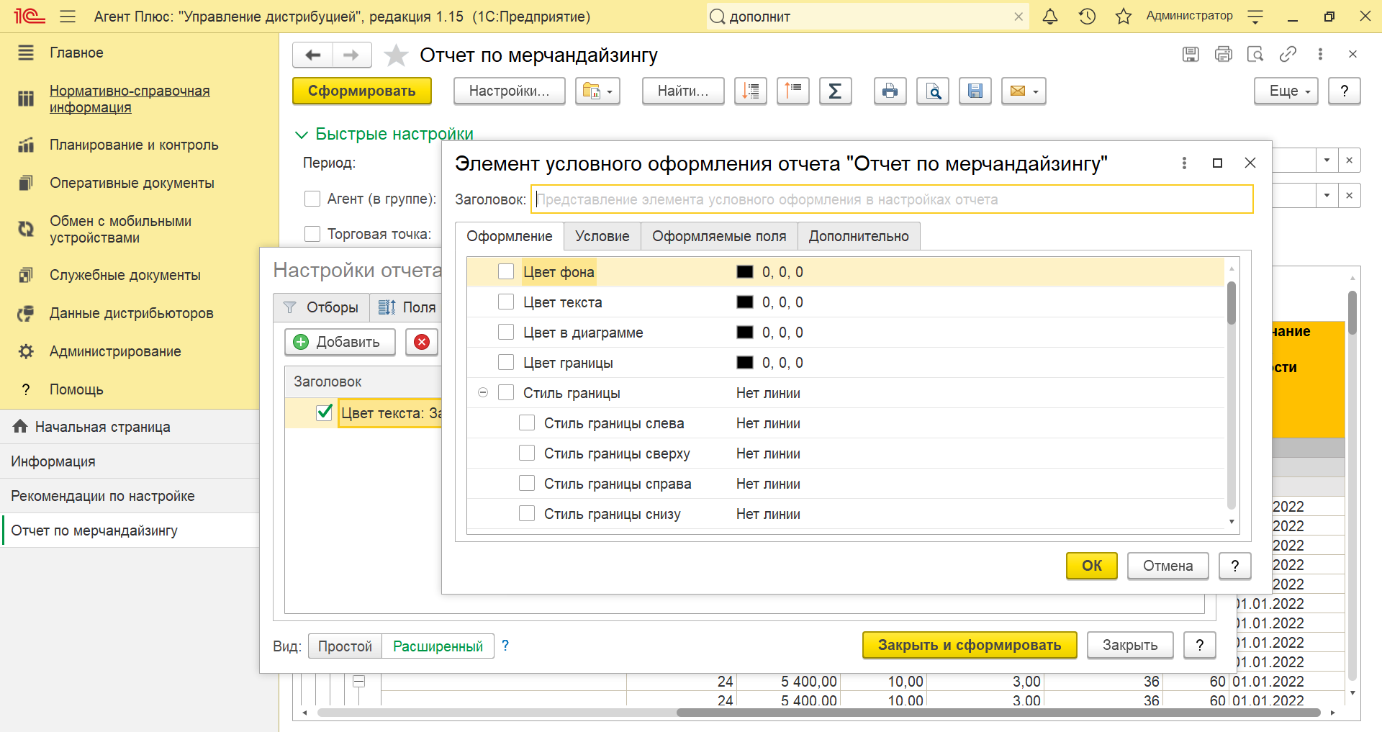This screenshot has height=732, width=1382.
Task: Open history clock icon
Action: click(x=1087, y=17)
